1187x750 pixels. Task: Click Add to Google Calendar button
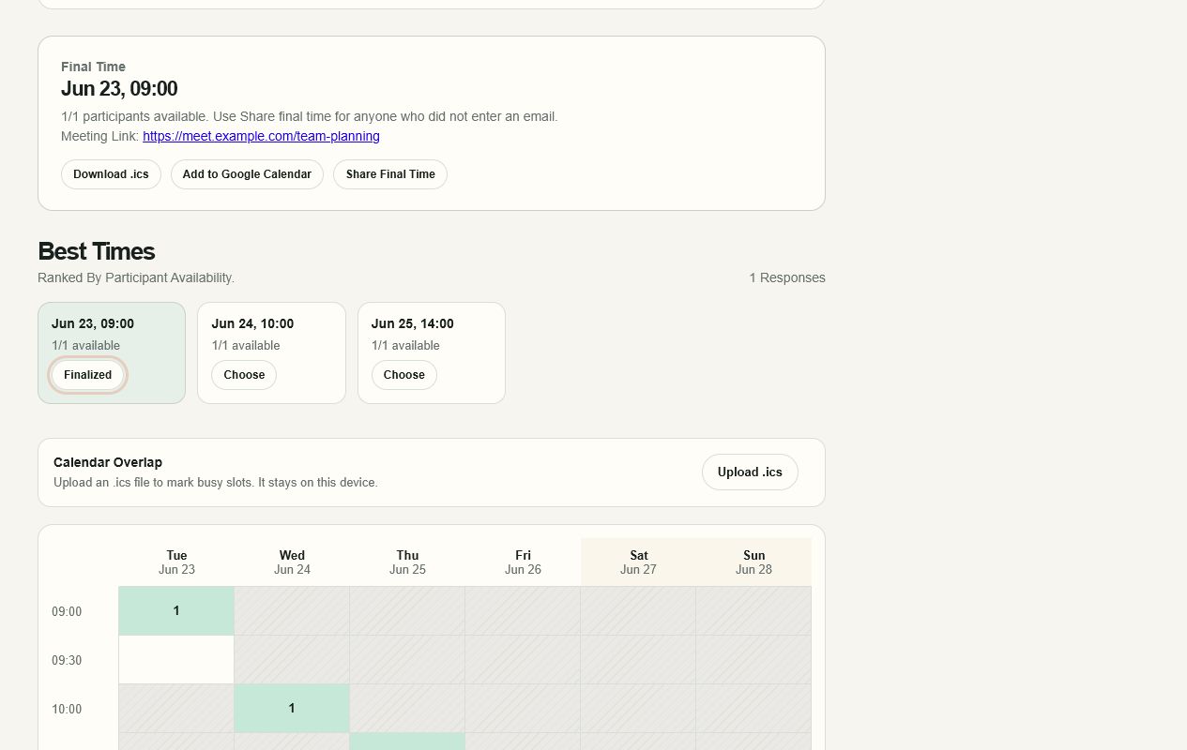(247, 174)
